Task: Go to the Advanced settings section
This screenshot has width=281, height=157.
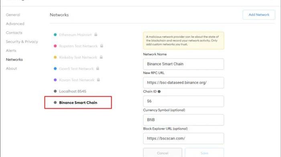Action: pos(15,24)
